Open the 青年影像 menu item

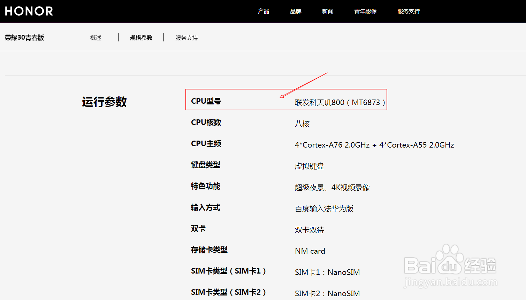(x=365, y=11)
